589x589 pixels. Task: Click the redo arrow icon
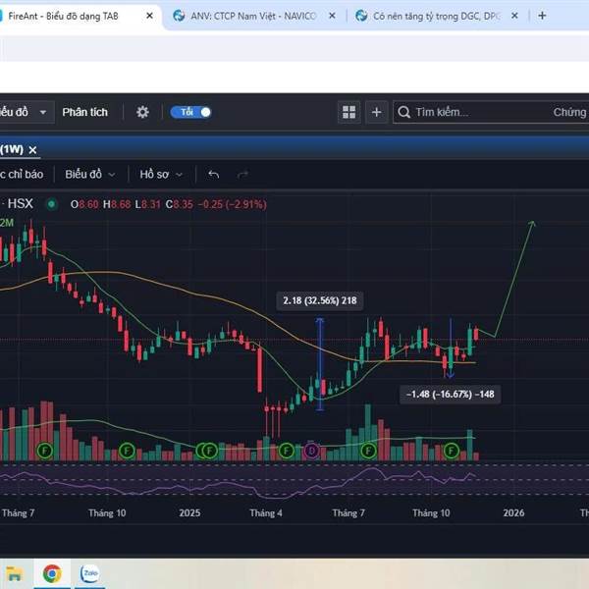click(x=242, y=174)
